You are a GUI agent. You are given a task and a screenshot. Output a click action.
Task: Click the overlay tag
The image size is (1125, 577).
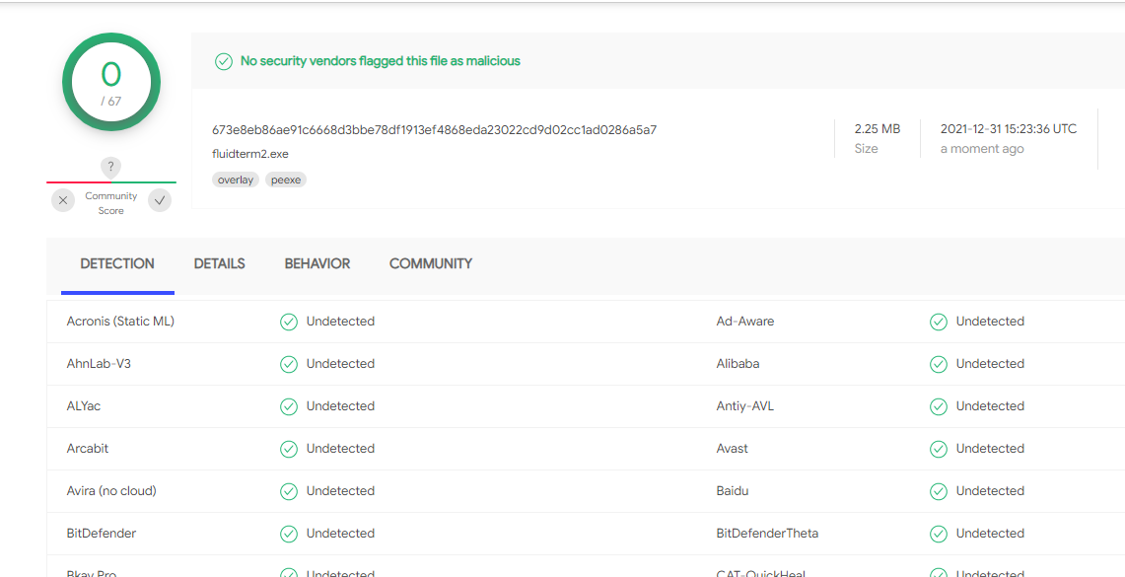(236, 180)
